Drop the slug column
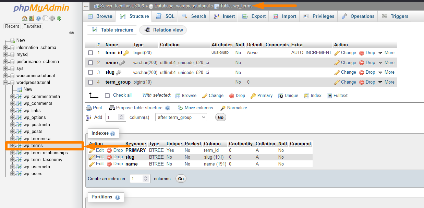This screenshot has height=208, width=424. (367, 72)
